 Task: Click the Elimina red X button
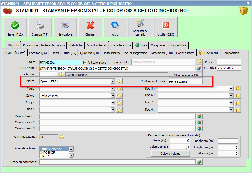click(90, 27)
